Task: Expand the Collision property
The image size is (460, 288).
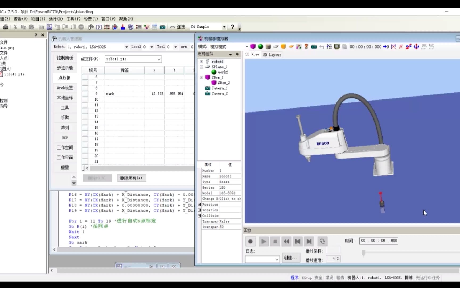Action: (x=199, y=216)
